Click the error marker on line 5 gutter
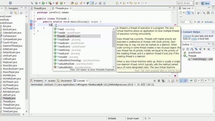The height and width of the screenshot is (121, 215). click(31, 25)
